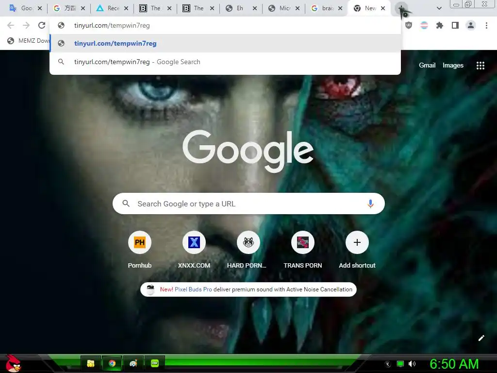Click the Google logo
This screenshot has width=497, height=373.
tap(248, 151)
